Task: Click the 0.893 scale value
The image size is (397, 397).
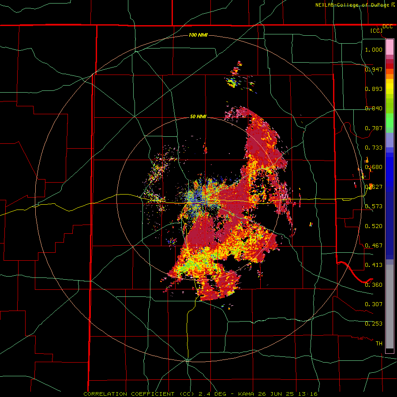Action: point(374,89)
